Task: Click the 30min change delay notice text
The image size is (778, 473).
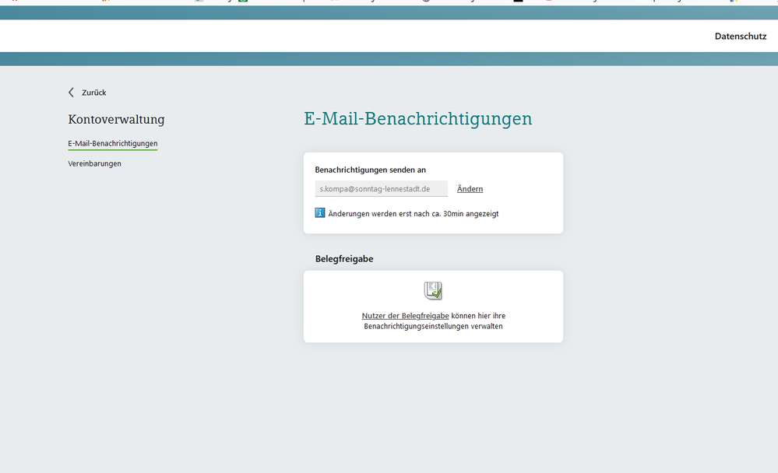Action: 413,213
